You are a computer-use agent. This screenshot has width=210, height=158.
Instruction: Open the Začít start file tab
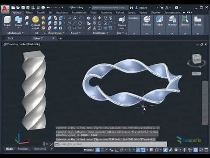(10, 38)
